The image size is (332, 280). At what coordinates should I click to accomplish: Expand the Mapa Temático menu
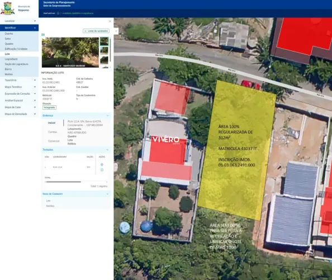click(x=19, y=87)
